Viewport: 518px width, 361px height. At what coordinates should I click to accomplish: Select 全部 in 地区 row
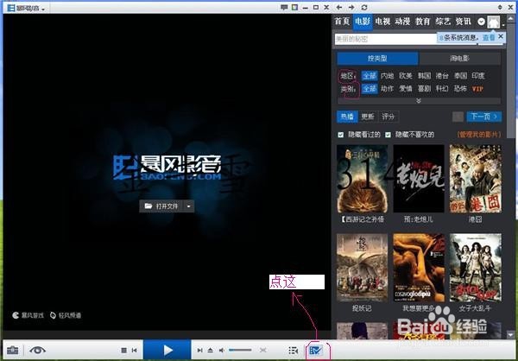[370, 76]
